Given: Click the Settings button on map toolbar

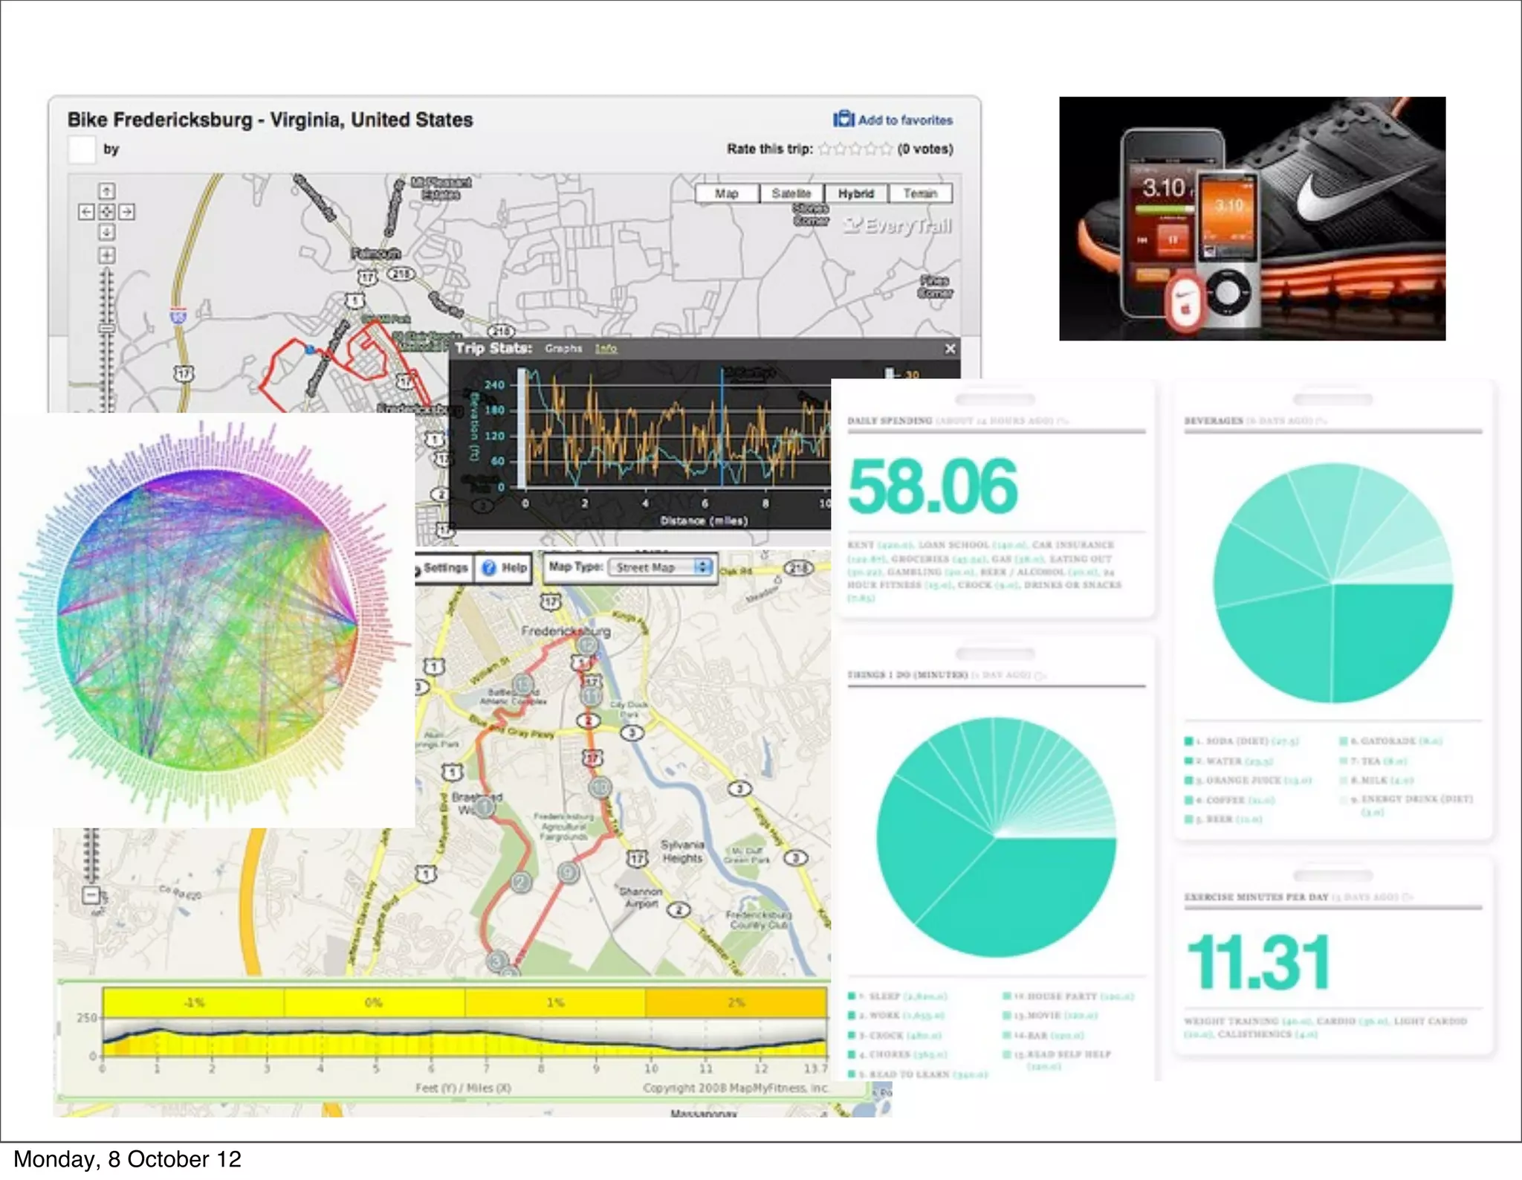Looking at the screenshot, I should [444, 568].
